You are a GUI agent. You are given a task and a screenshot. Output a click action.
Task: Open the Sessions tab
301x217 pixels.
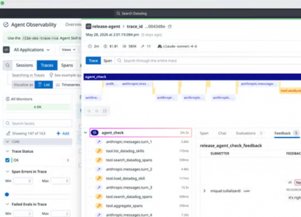point(25,65)
